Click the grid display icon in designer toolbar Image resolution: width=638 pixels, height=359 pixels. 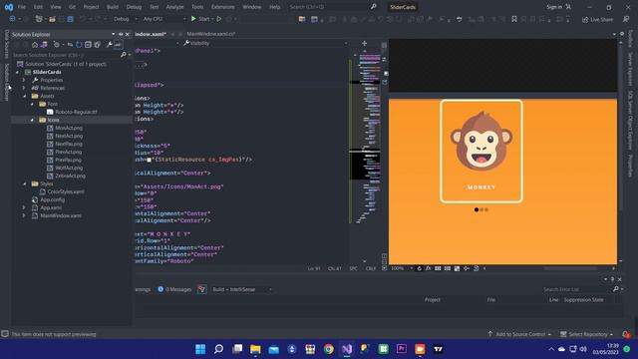click(x=438, y=268)
